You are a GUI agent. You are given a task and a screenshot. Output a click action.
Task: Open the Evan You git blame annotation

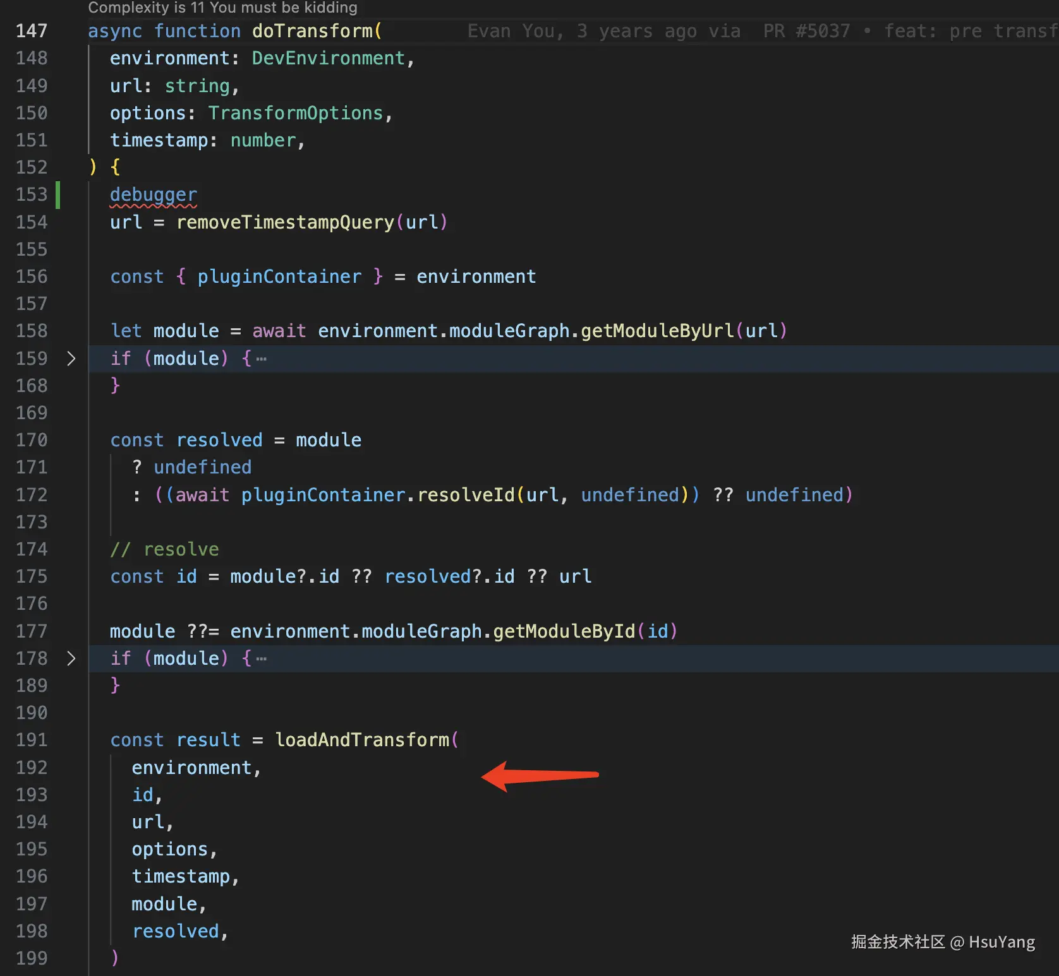[763, 31]
